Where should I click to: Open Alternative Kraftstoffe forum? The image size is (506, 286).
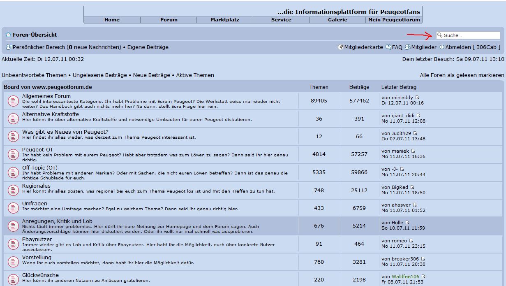(50, 114)
